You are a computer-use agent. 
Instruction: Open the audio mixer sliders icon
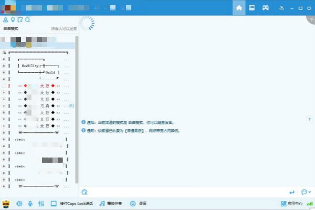[x=41, y=204]
